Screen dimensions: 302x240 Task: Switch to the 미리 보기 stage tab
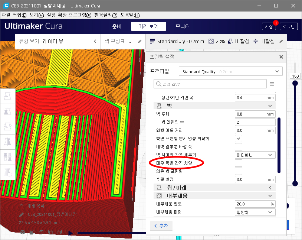(148, 26)
